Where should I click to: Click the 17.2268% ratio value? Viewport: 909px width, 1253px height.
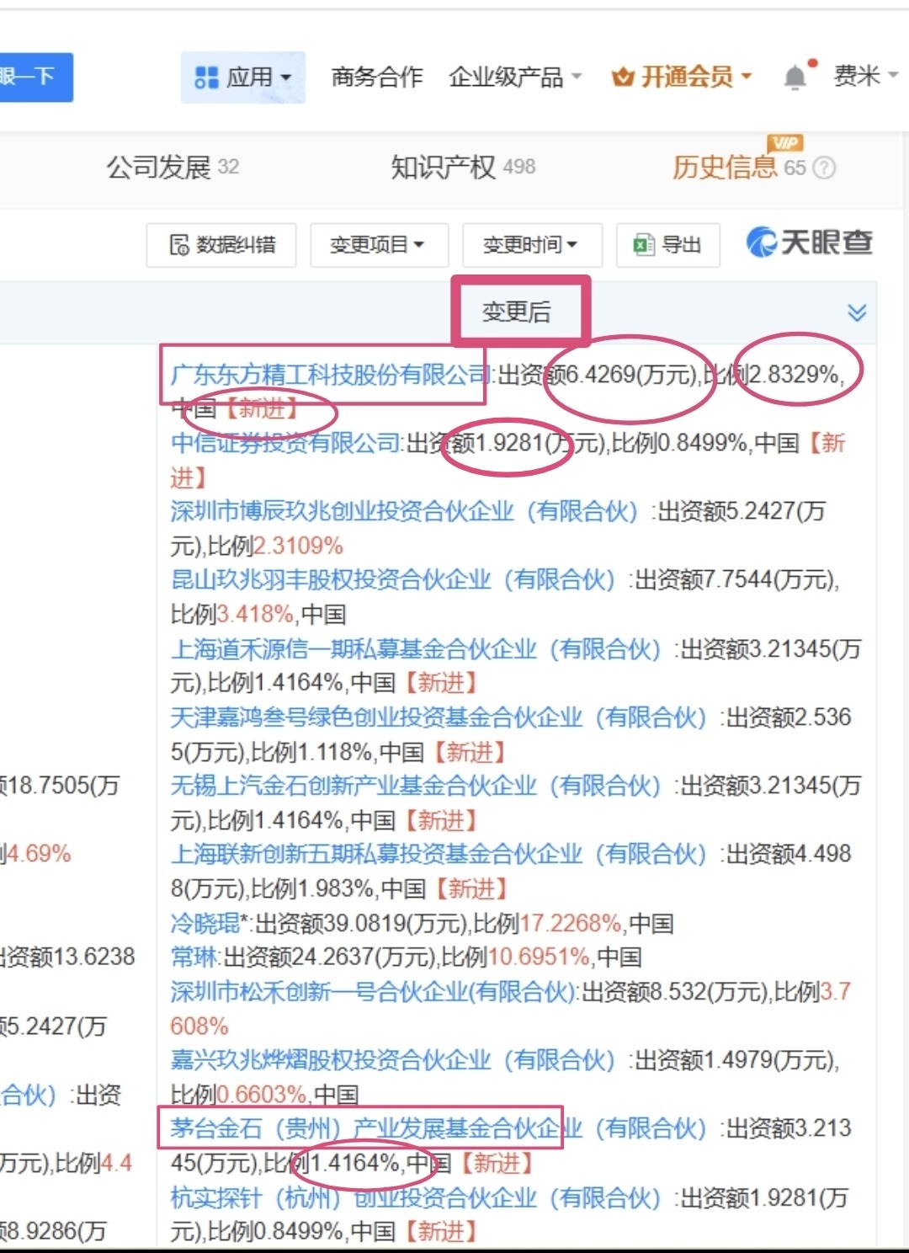coord(571,924)
